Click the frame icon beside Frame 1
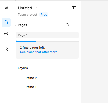Image resolution: width=108 pixels, height=103 pixels. [20, 87]
